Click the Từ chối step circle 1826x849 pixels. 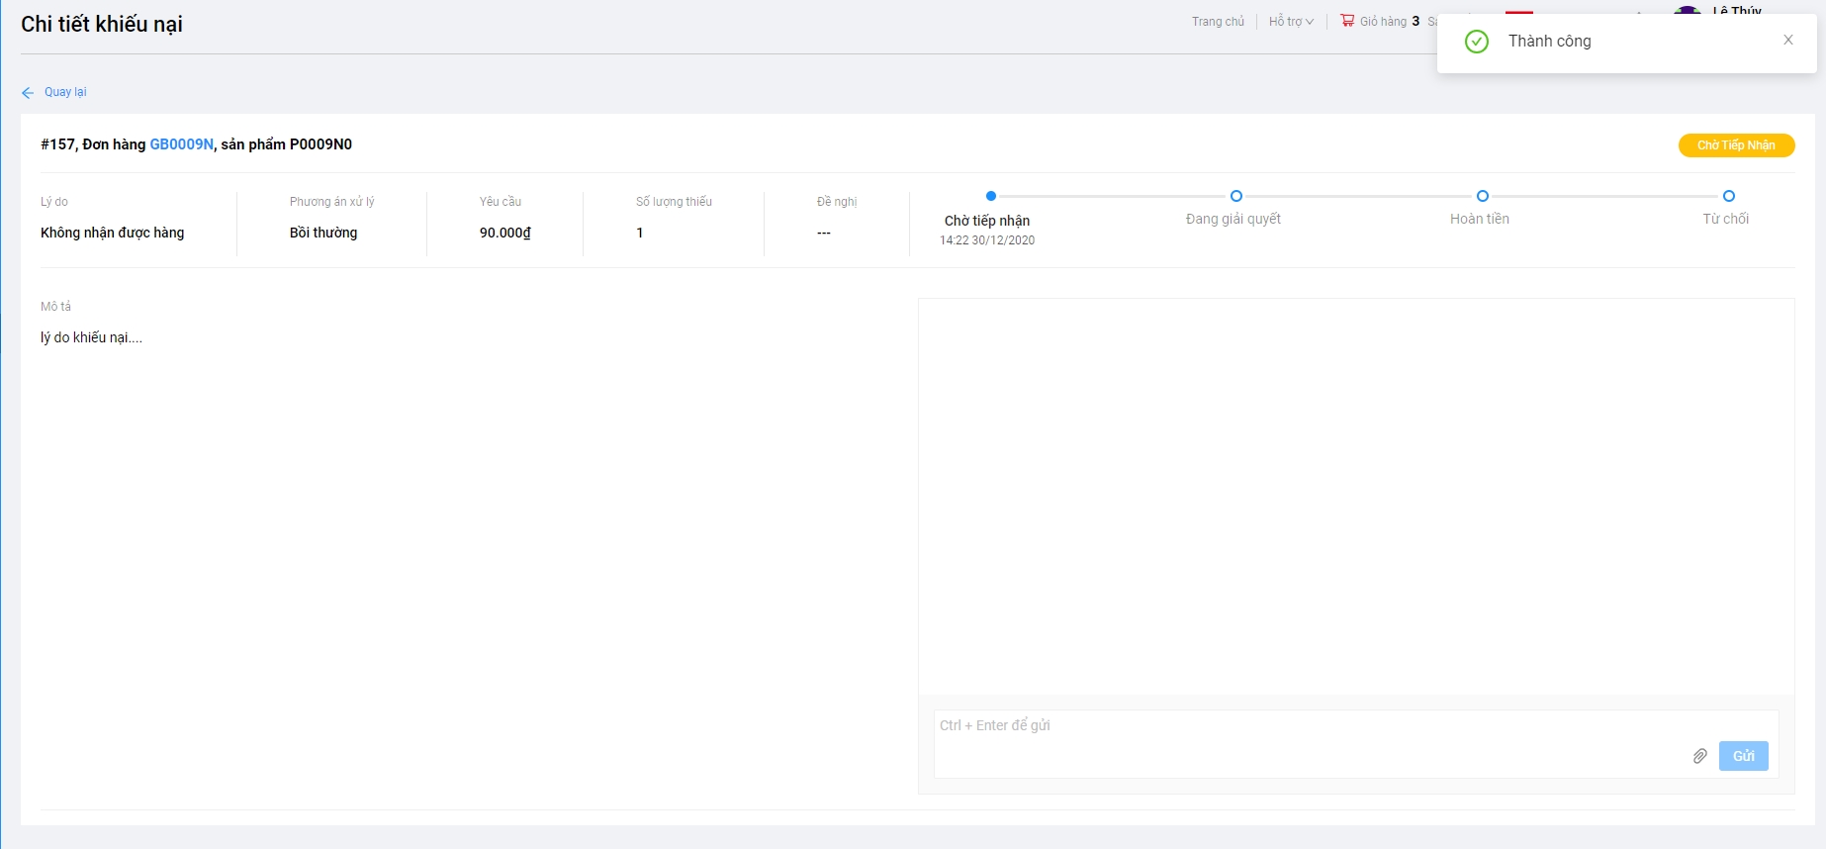(1728, 196)
